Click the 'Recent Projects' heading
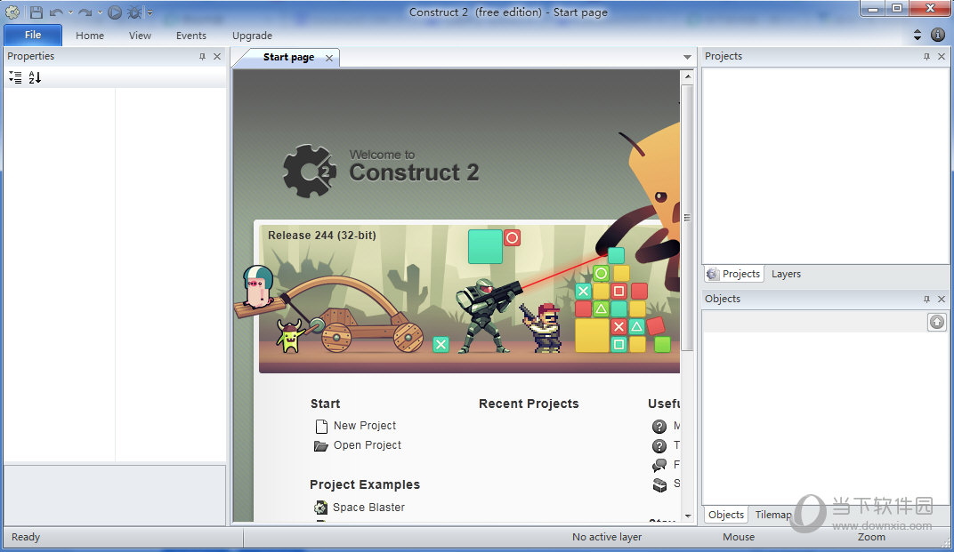Image resolution: width=954 pixels, height=552 pixels. 529,404
